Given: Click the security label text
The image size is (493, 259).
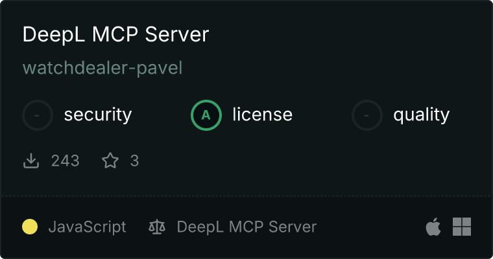Looking at the screenshot, I should tap(98, 115).
